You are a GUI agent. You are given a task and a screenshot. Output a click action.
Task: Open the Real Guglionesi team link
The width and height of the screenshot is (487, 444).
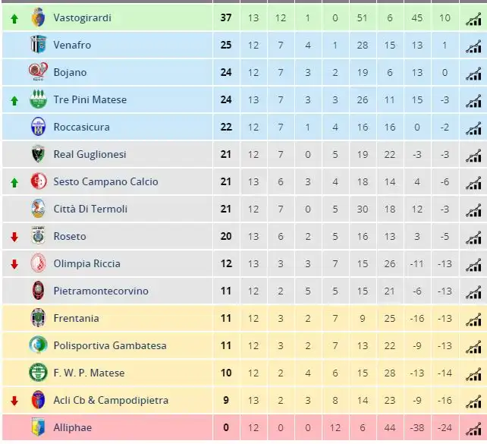click(x=90, y=154)
